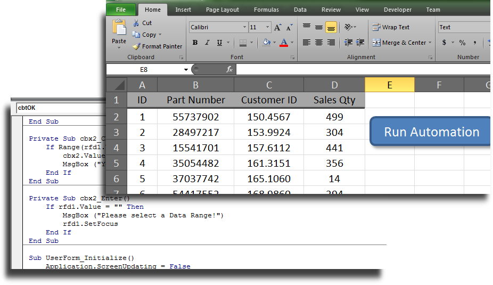
Task: Increase font size with Grow Font icon
Action: [x=277, y=27]
